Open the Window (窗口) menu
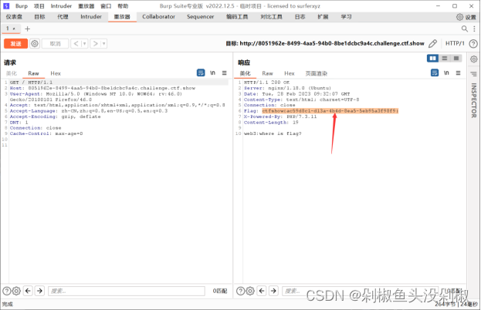481x310 pixels. coord(106,6)
